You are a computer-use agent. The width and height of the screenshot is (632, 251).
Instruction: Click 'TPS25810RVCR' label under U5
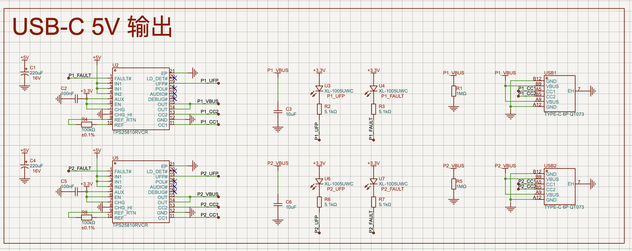[x=130, y=225]
